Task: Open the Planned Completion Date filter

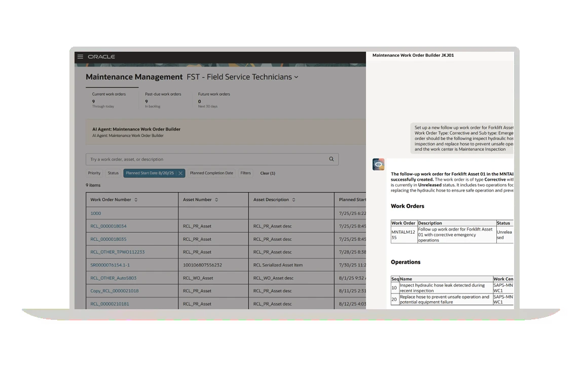Action: pos(211,173)
